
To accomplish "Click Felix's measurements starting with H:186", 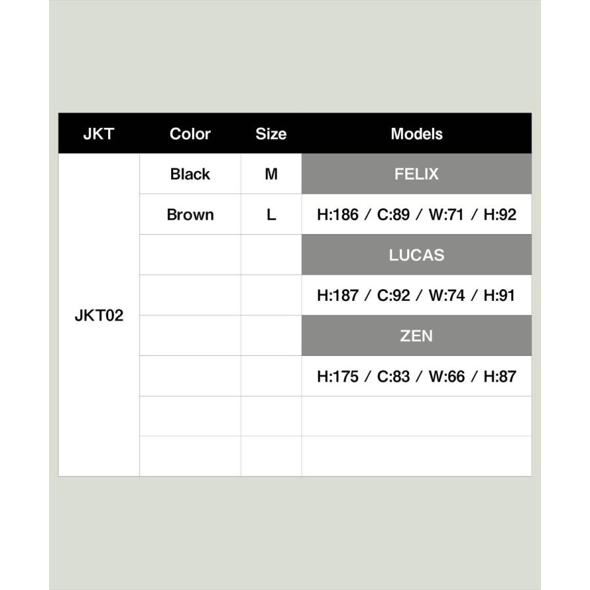I will [x=416, y=214].
